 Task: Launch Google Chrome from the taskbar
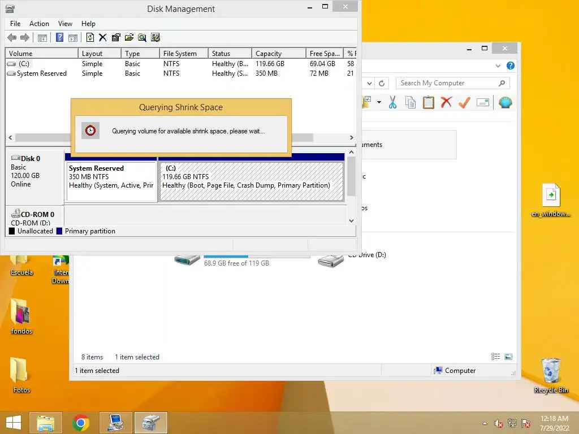[x=81, y=423]
